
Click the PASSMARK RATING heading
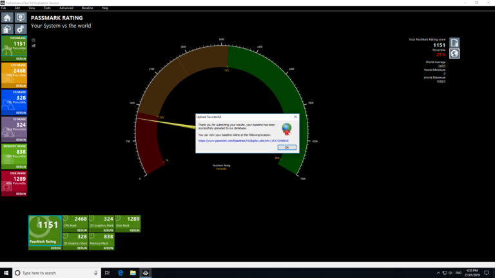coord(57,18)
